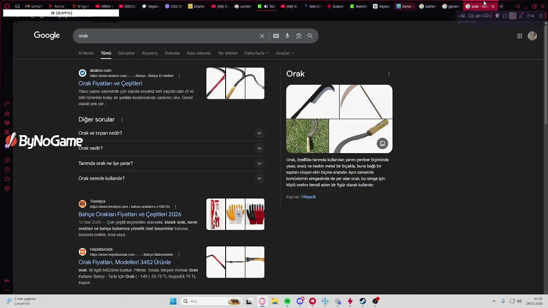The image size is (548, 308).
Task: Open Spotify from the taskbar
Action: (x=287, y=301)
